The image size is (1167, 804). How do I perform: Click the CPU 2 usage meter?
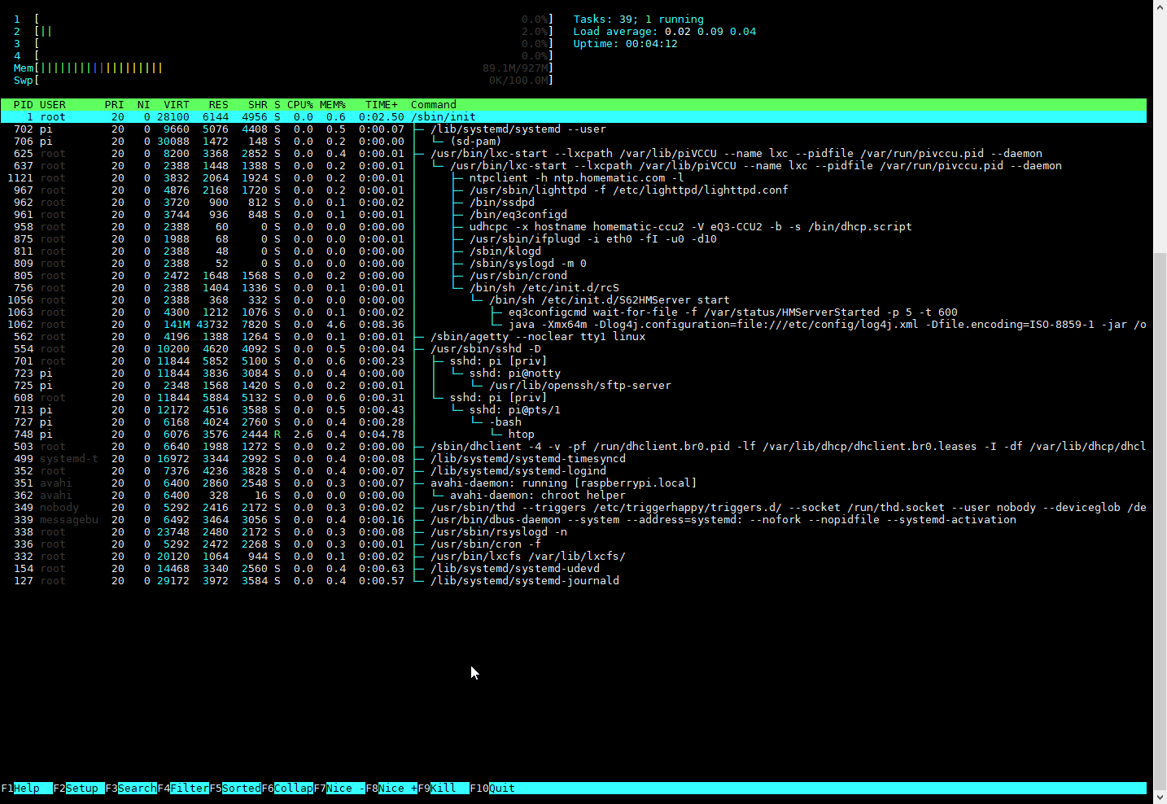point(283,32)
